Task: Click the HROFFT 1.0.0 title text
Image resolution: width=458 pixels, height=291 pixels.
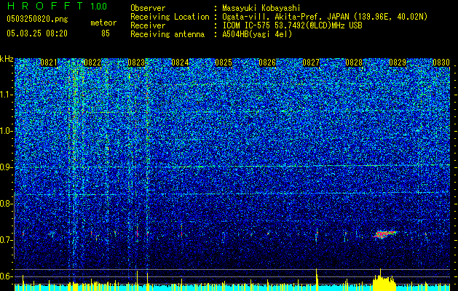Action: [x=57, y=6]
